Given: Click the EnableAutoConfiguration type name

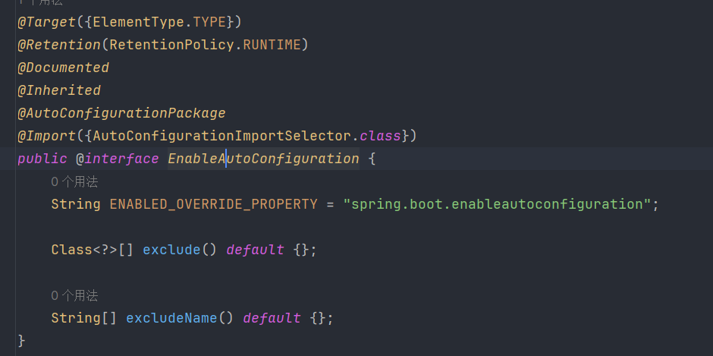Looking at the screenshot, I should coord(263,159).
